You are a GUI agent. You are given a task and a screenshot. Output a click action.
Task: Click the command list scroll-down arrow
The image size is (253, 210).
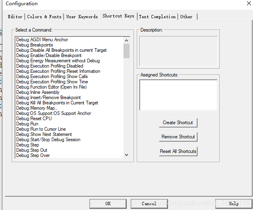coord(126,155)
